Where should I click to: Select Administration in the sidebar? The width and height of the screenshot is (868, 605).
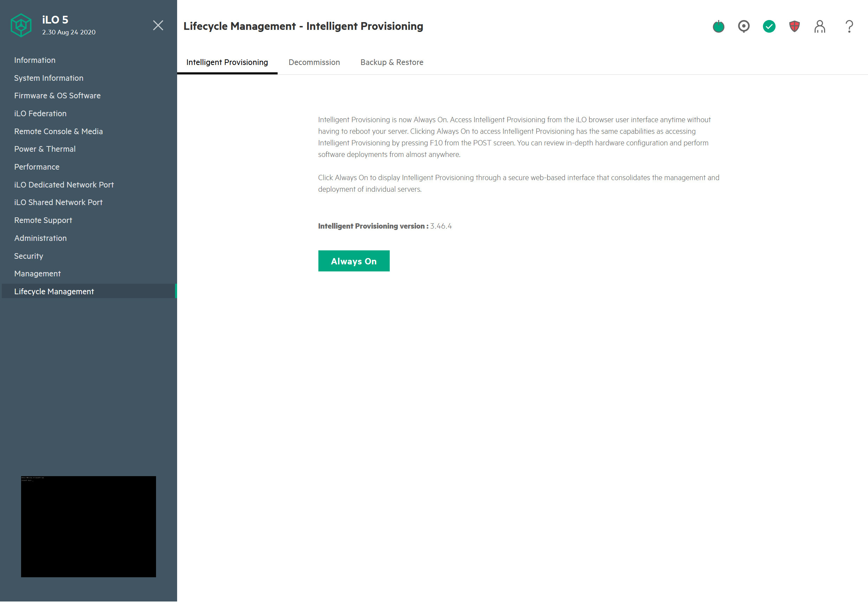pyautogui.click(x=40, y=238)
